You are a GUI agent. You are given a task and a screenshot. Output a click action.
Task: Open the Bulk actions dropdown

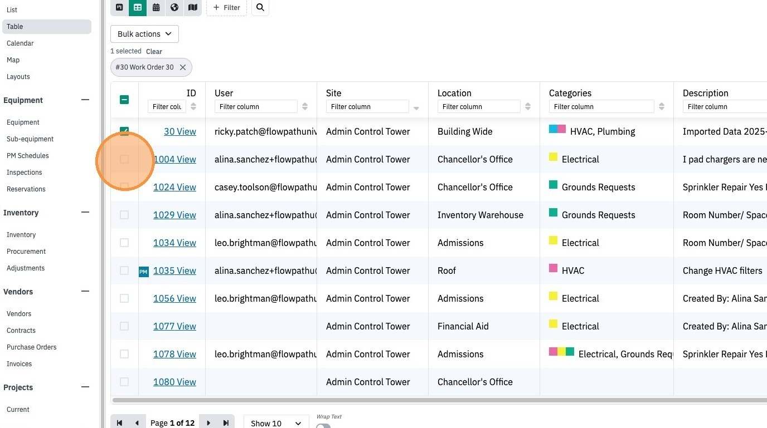[144, 34]
